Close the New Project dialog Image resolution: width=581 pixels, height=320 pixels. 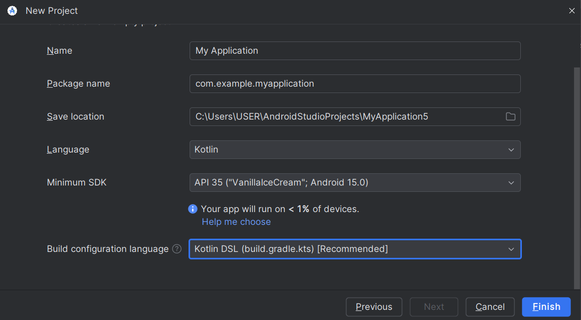[x=571, y=11]
